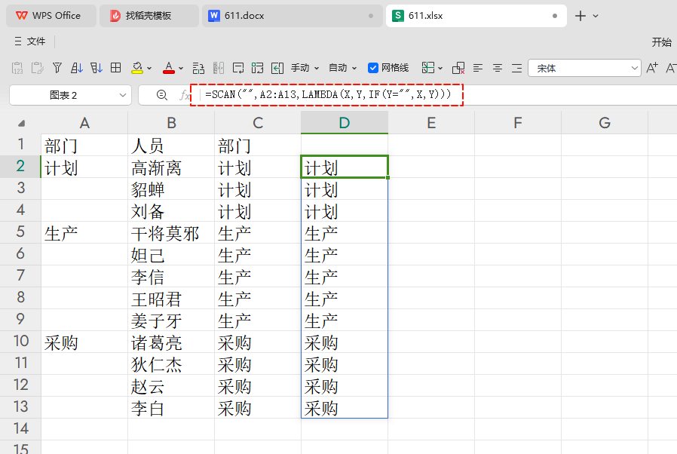Click the paste values icon
Image resolution: width=677 pixels, height=454 pixels.
coord(17,68)
